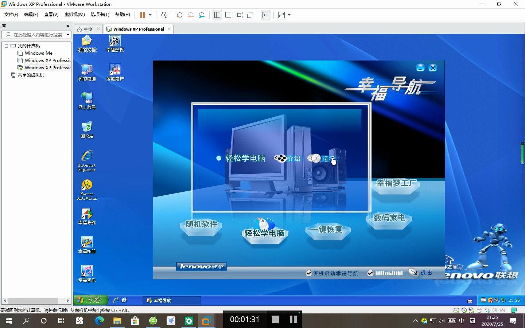Open the 编辑(E) menu
Image resolution: width=525 pixels, height=328 pixels.
point(31,15)
